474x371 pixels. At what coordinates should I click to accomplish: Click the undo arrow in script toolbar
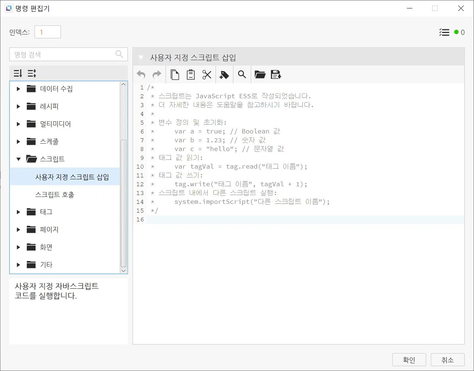pos(141,75)
